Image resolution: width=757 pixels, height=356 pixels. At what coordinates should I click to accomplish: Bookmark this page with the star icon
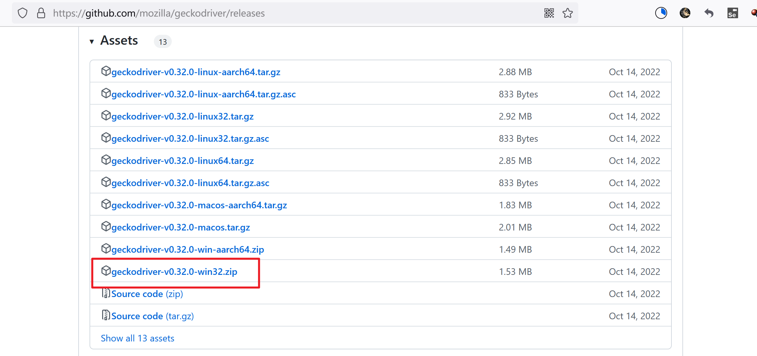568,13
